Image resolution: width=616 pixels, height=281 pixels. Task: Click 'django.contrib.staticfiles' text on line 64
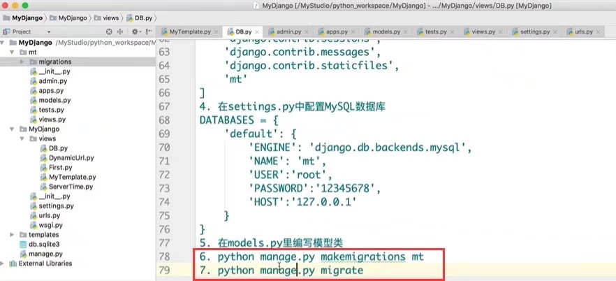click(x=309, y=65)
